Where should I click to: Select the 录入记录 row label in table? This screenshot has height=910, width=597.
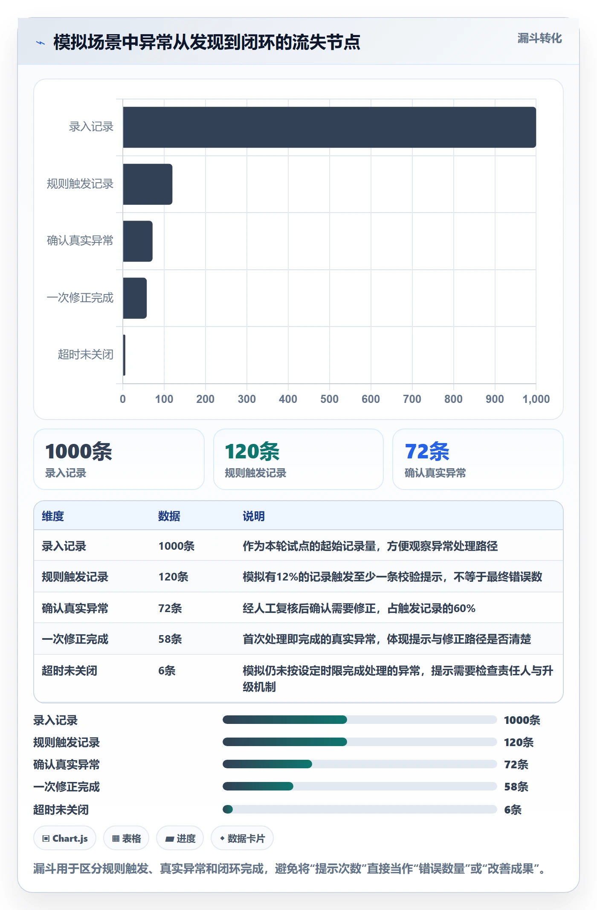pos(64,546)
